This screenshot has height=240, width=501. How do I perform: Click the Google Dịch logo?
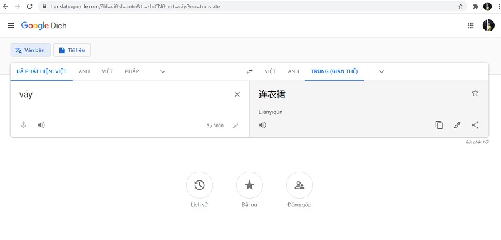coord(44,26)
